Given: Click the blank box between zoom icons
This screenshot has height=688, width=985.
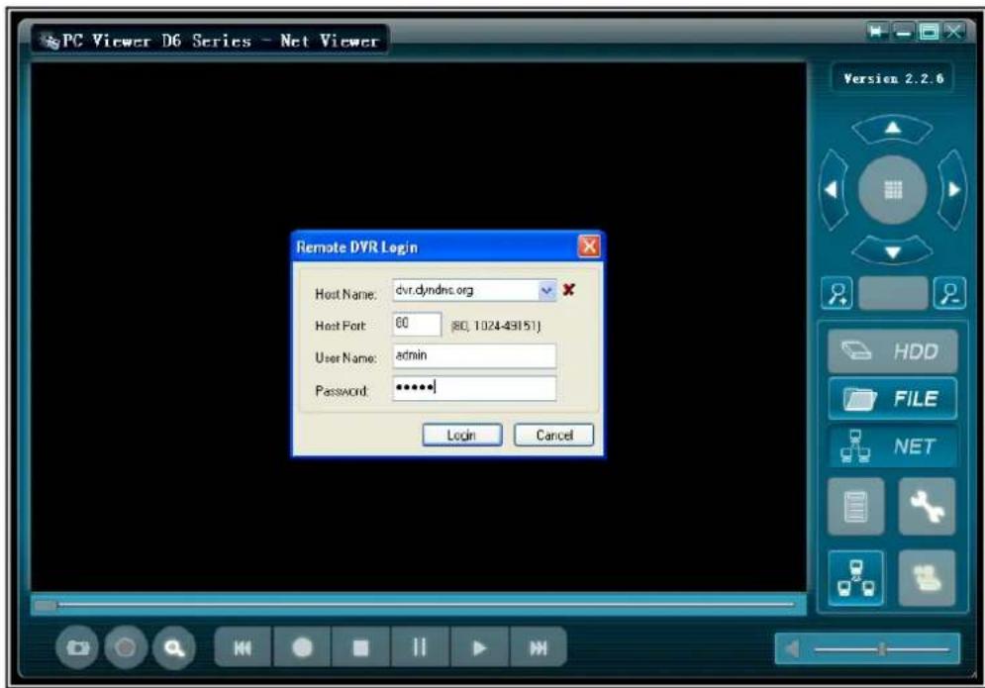Looking at the screenshot, I should [893, 293].
